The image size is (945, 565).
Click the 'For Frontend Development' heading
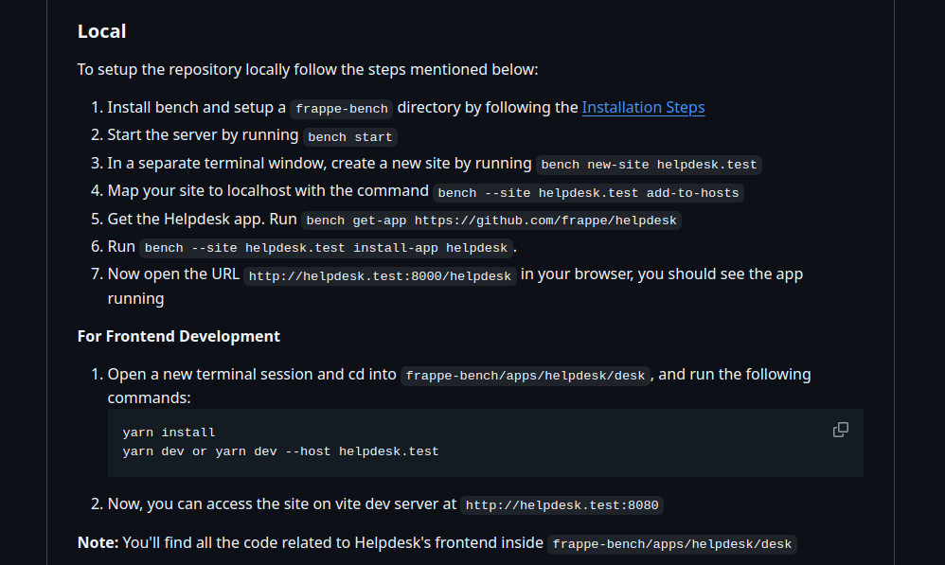[x=179, y=336]
